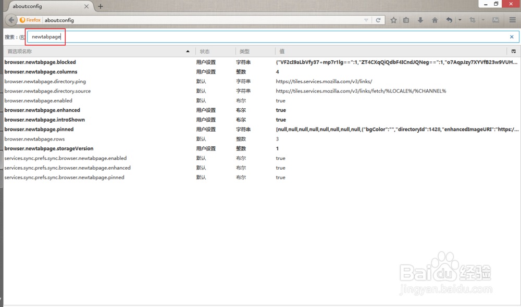The width and height of the screenshot is (521, 307).
Task: Click 布尔 type of browser.newtabpage.enabled row
Action: tap(241, 100)
